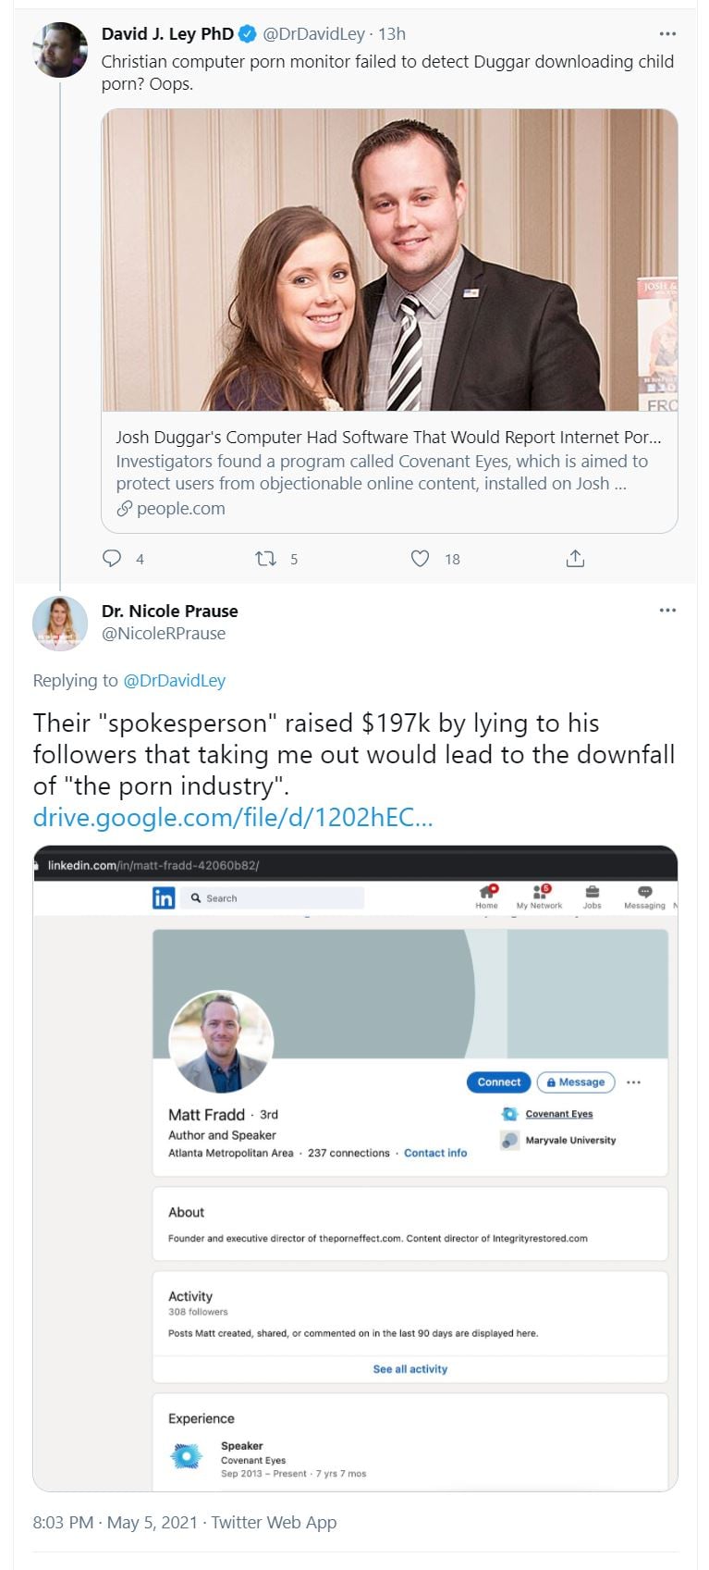The width and height of the screenshot is (709, 1570).
Task: Click the LinkedIn logo in the screenshot
Action: pos(164,897)
